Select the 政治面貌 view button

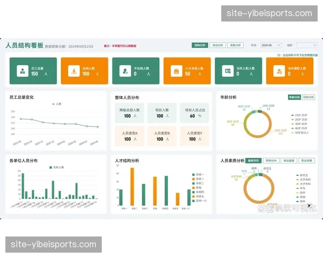point(289,160)
